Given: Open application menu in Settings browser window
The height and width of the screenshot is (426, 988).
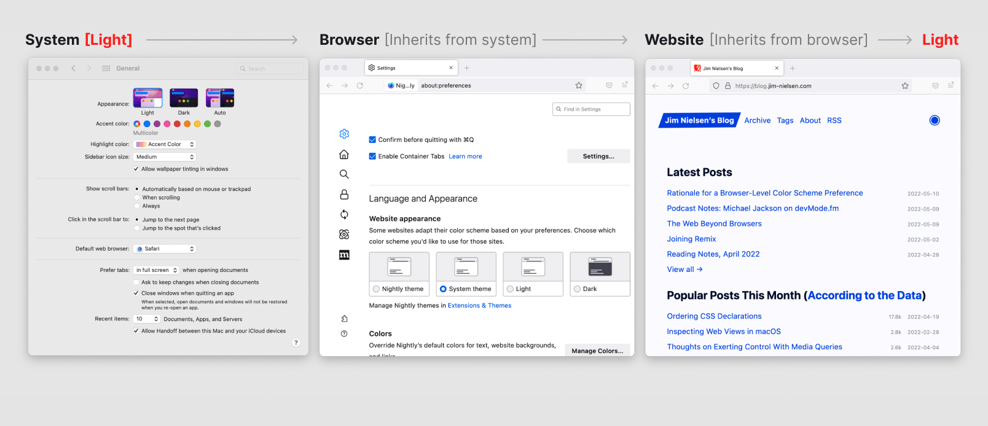Looking at the screenshot, I should 625,85.
